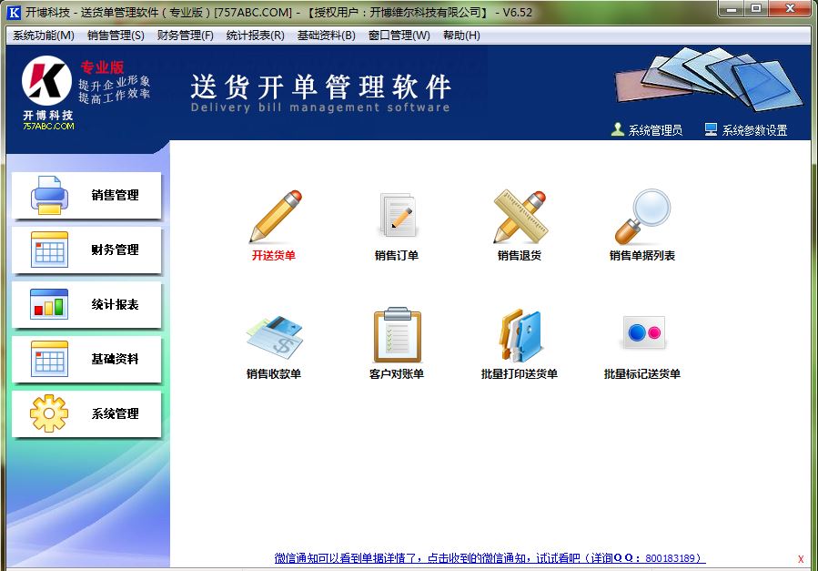
Task: Open the WeChat notice link at the bottom
Action: pos(490,558)
